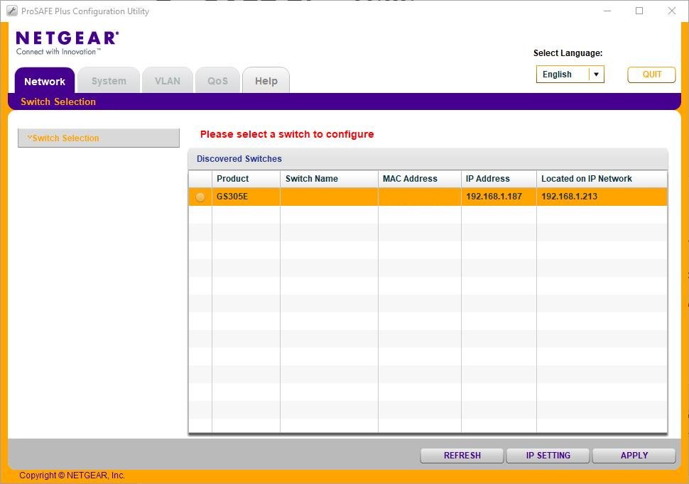Switch to the Network tab
The height and width of the screenshot is (484, 689).
coord(45,81)
